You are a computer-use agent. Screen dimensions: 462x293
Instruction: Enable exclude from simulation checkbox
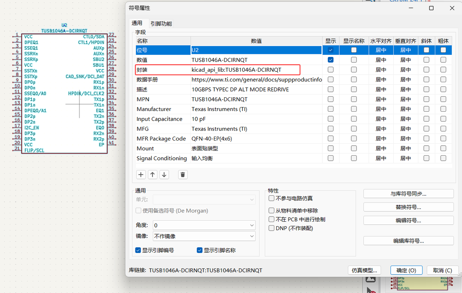click(x=271, y=198)
